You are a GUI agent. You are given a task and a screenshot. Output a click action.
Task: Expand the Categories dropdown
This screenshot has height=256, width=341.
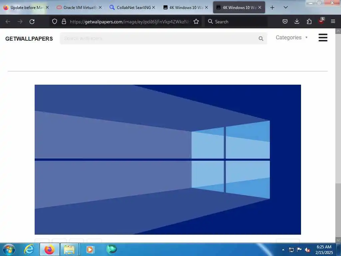coord(292,37)
